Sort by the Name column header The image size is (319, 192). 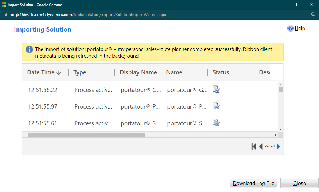tap(174, 72)
